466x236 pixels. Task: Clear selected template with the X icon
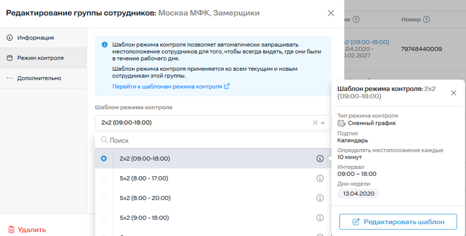315,123
